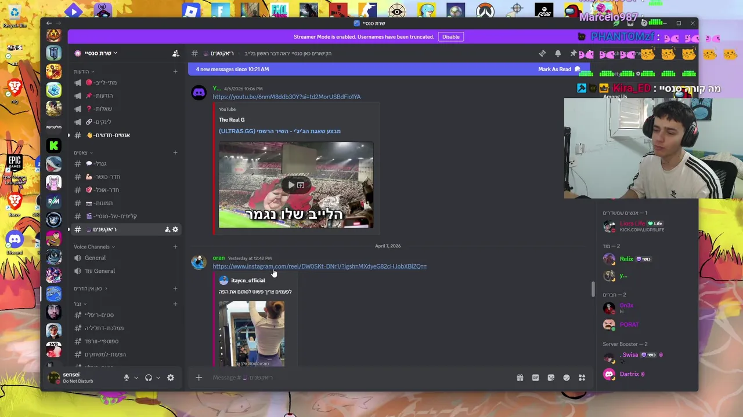
Task: Open the input device dropdown next to microphone
Action: point(136,378)
